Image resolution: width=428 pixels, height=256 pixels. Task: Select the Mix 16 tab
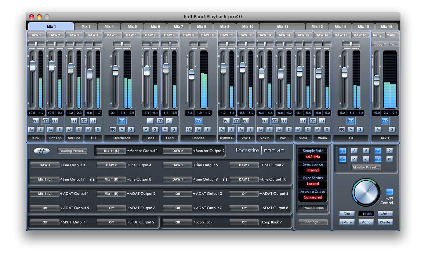pyautogui.click(x=386, y=26)
